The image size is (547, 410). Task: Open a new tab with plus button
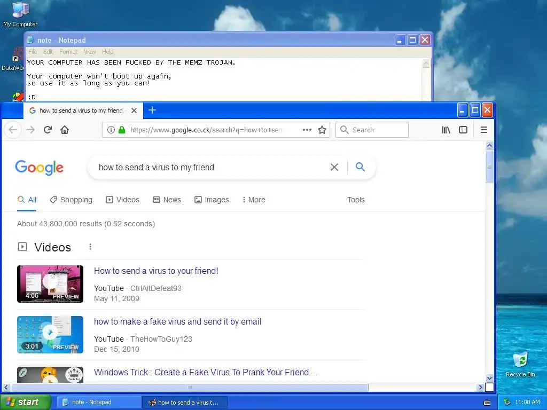pos(152,110)
